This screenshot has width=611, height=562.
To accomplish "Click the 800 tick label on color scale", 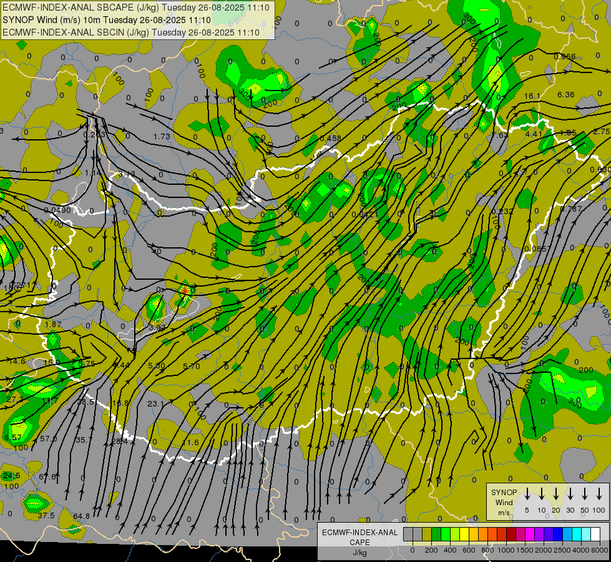I will (x=487, y=550).
